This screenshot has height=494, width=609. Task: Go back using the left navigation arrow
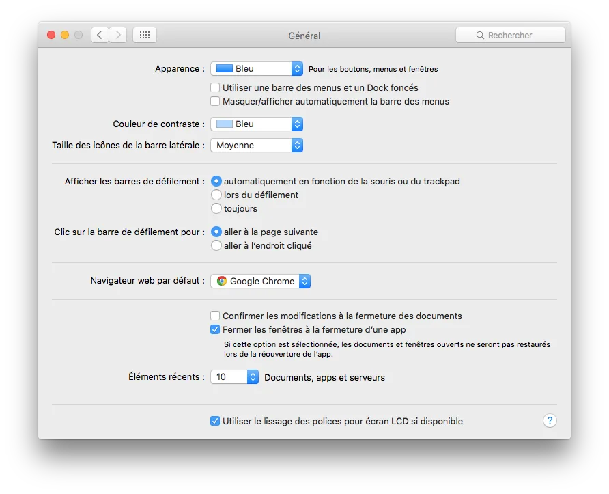pos(100,34)
